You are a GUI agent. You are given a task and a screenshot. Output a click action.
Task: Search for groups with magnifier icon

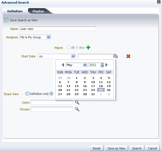[77, 109]
